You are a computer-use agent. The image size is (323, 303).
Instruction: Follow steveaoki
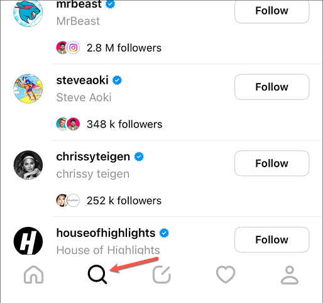click(x=271, y=87)
